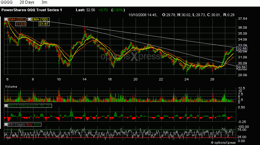
Task: Close the MACD Histogram indicator panel
Action: 6,106
